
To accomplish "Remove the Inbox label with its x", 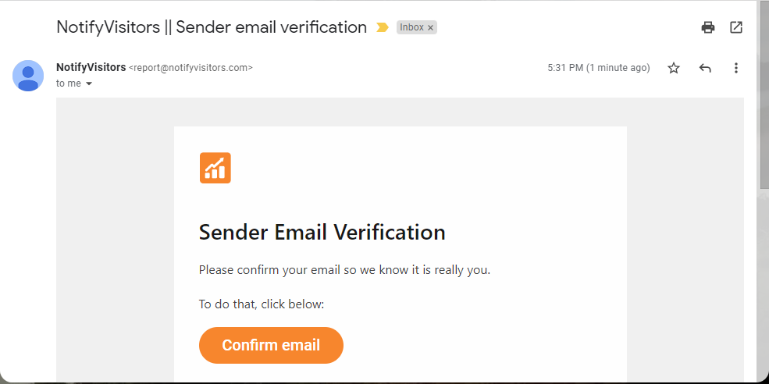I will click(x=430, y=27).
